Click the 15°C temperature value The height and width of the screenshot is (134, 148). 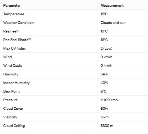point(104,14)
